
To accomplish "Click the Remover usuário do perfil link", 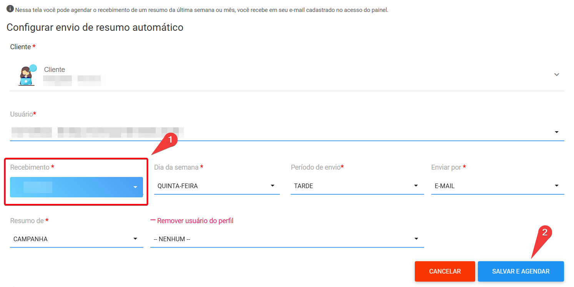I will pos(195,221).
